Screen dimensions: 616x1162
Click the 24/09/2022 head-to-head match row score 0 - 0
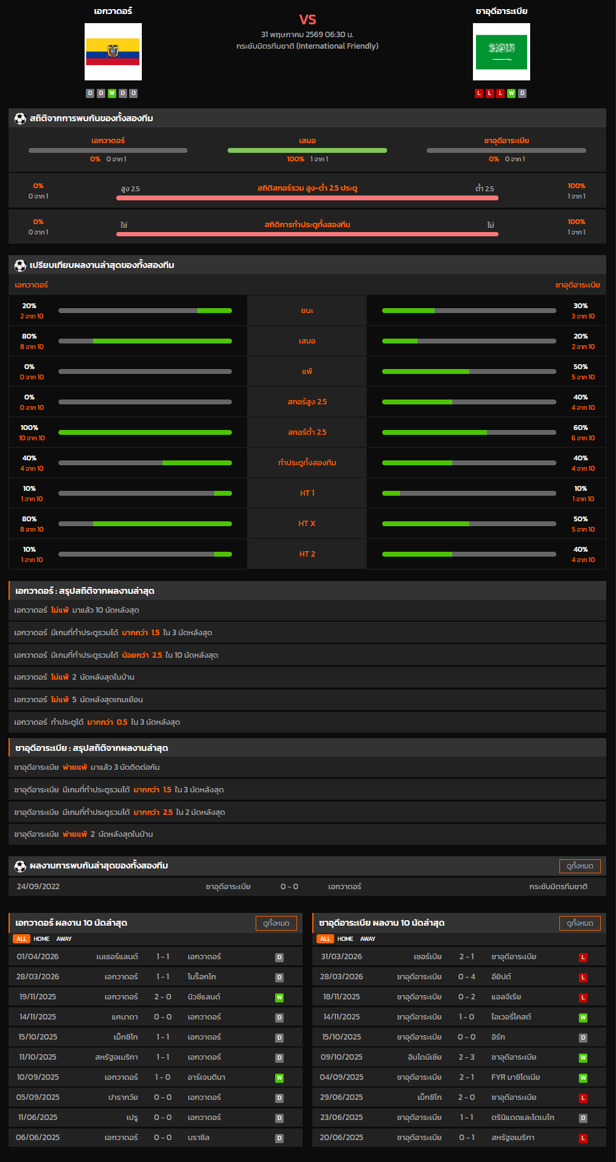click(289, 887)
